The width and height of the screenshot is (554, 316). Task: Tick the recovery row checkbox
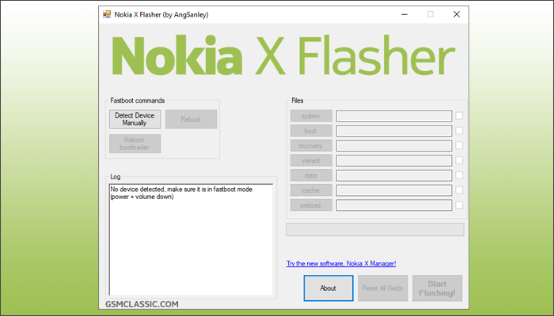click(x=459, y=145)
